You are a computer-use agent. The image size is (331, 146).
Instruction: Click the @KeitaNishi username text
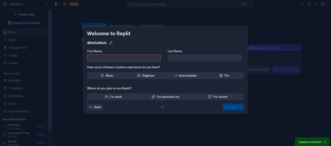click(97, 43)
